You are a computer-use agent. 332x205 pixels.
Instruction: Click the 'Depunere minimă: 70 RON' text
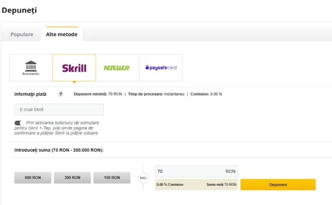[98, 94]
